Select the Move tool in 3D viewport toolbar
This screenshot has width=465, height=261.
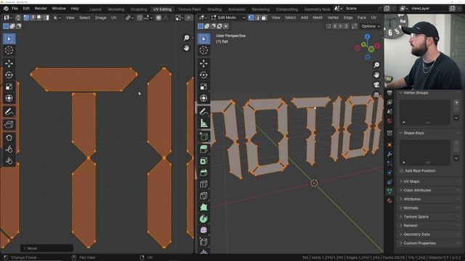coord(203,63)
